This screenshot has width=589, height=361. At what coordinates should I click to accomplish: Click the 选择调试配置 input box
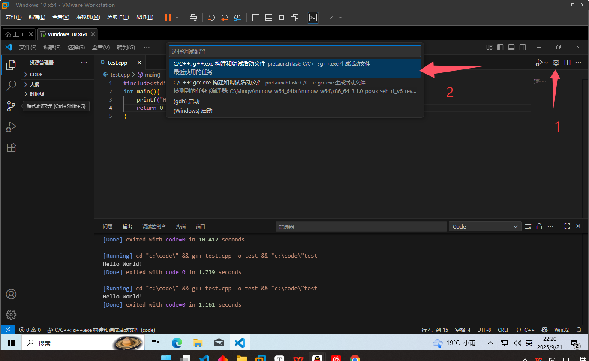click(295, 51)
